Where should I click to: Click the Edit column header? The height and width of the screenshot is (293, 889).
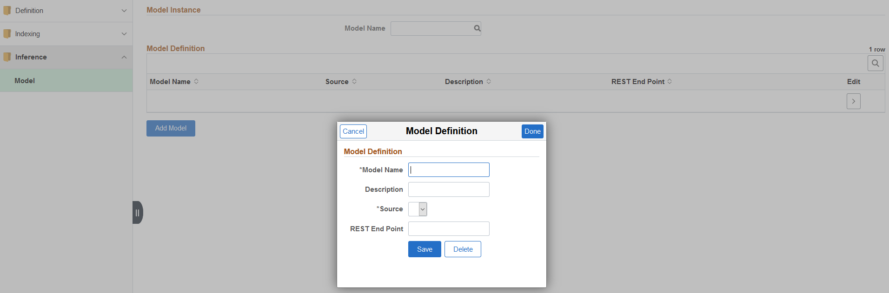click(x=854, y=82)
